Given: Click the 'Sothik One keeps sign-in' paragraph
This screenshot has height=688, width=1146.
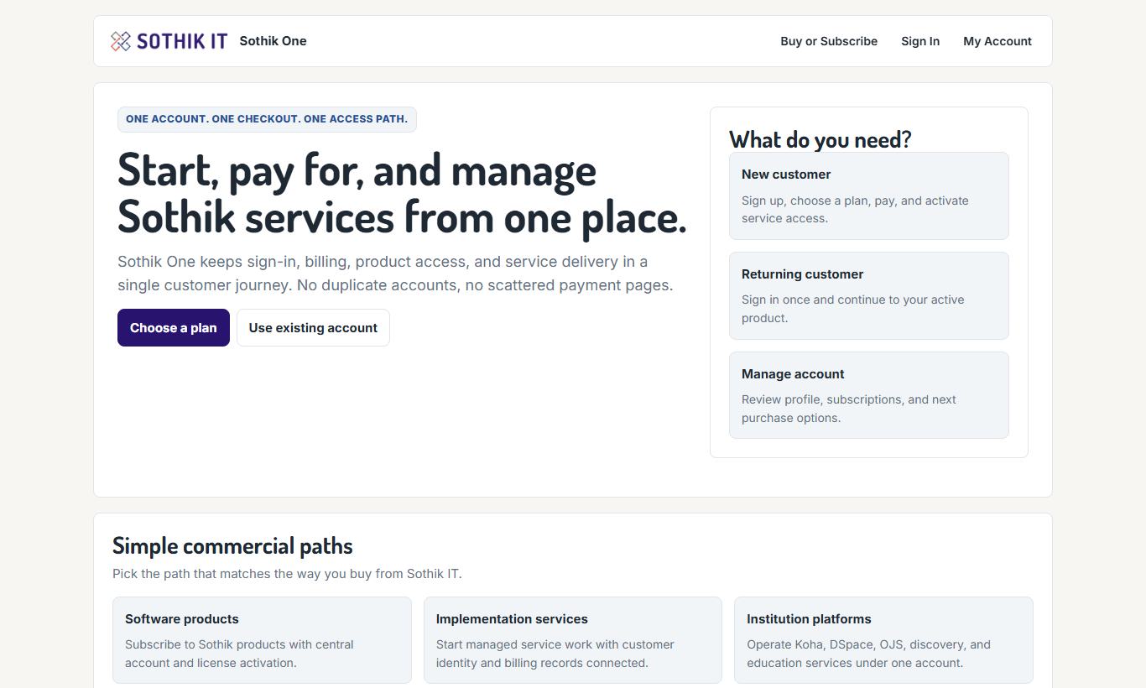Looking at the screenshot, I should coord(395,274).
